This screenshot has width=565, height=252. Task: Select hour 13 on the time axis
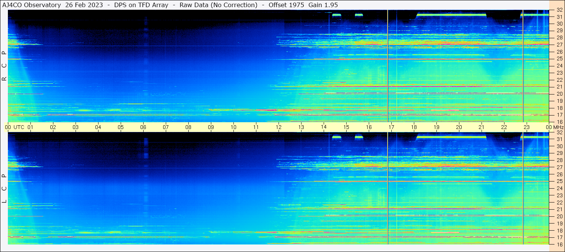(x=301, y=127)
